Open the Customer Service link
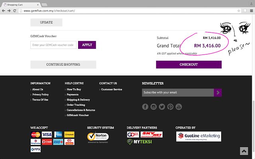Screen dimensions: 255x159 pyautogui.click(x=112, y=89)
